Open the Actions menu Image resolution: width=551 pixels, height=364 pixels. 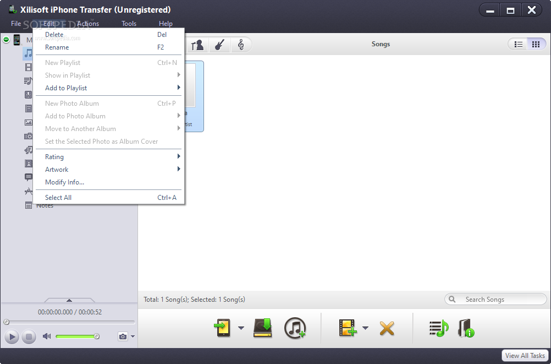(x=88, y=24)
